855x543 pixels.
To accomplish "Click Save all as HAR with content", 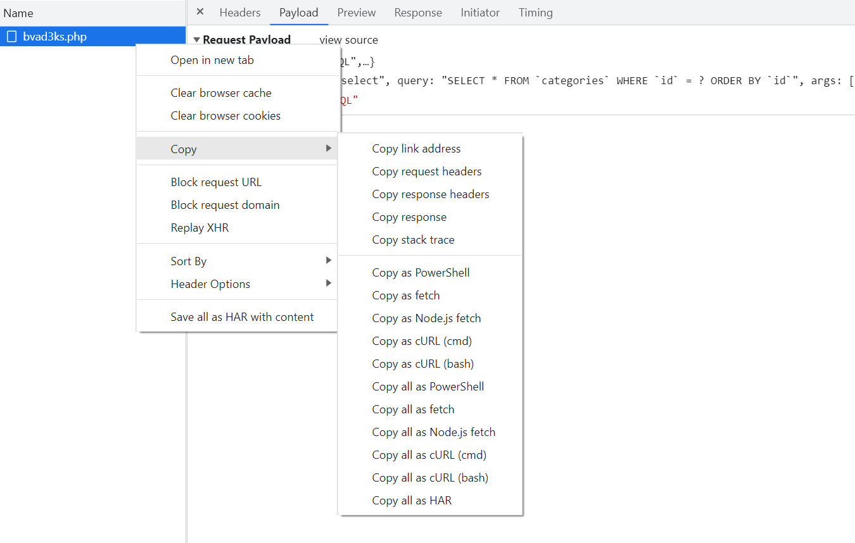I will 242,317.
